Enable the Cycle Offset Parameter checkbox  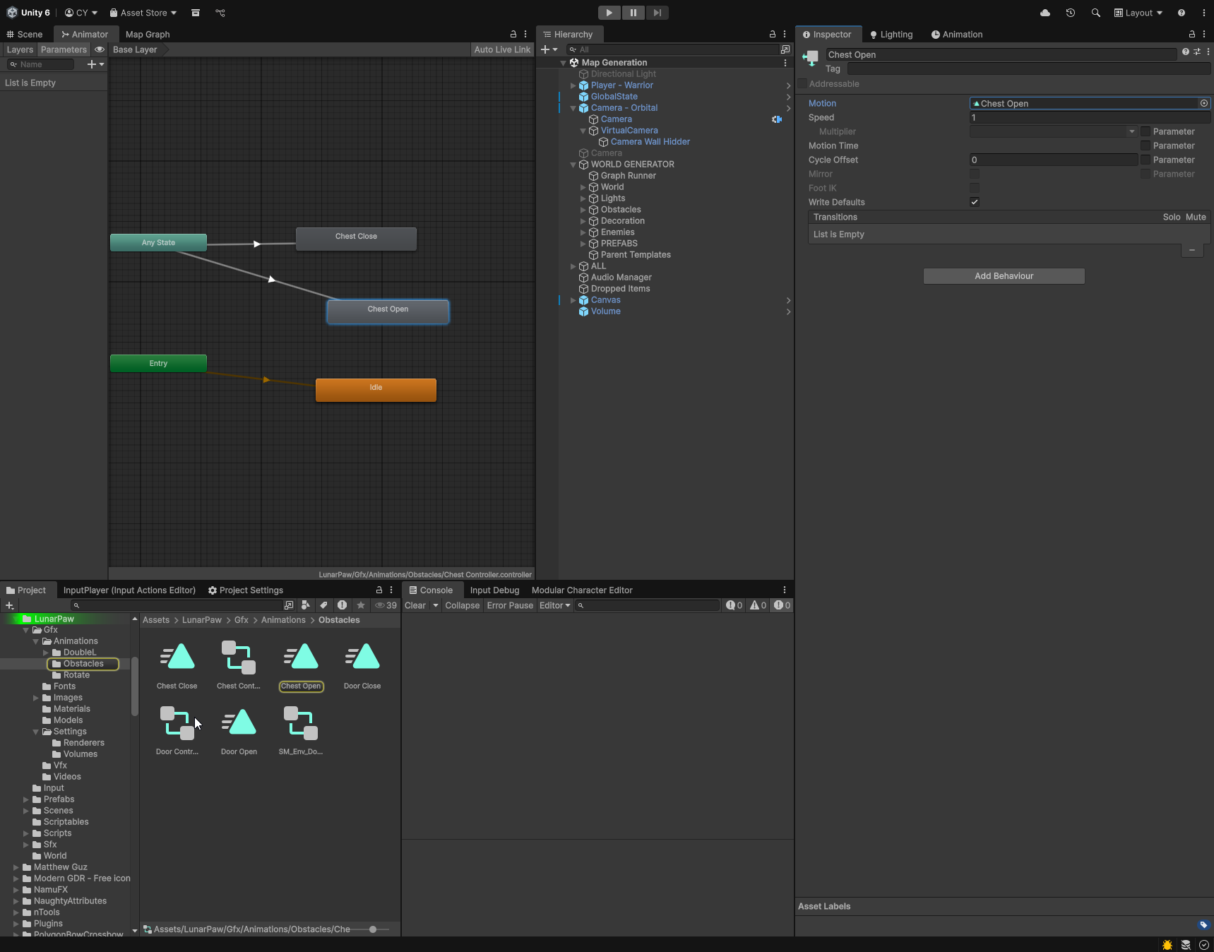tap(1145, 160)
